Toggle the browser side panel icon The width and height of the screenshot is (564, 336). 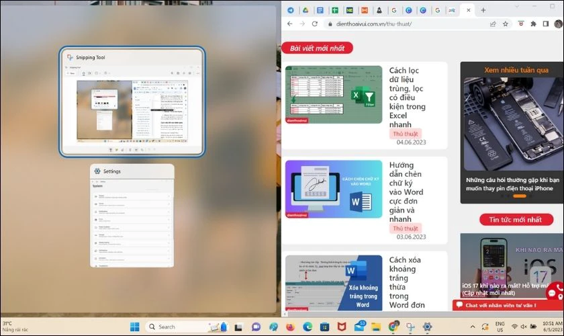pyautogui.click(x=546, y=24)
